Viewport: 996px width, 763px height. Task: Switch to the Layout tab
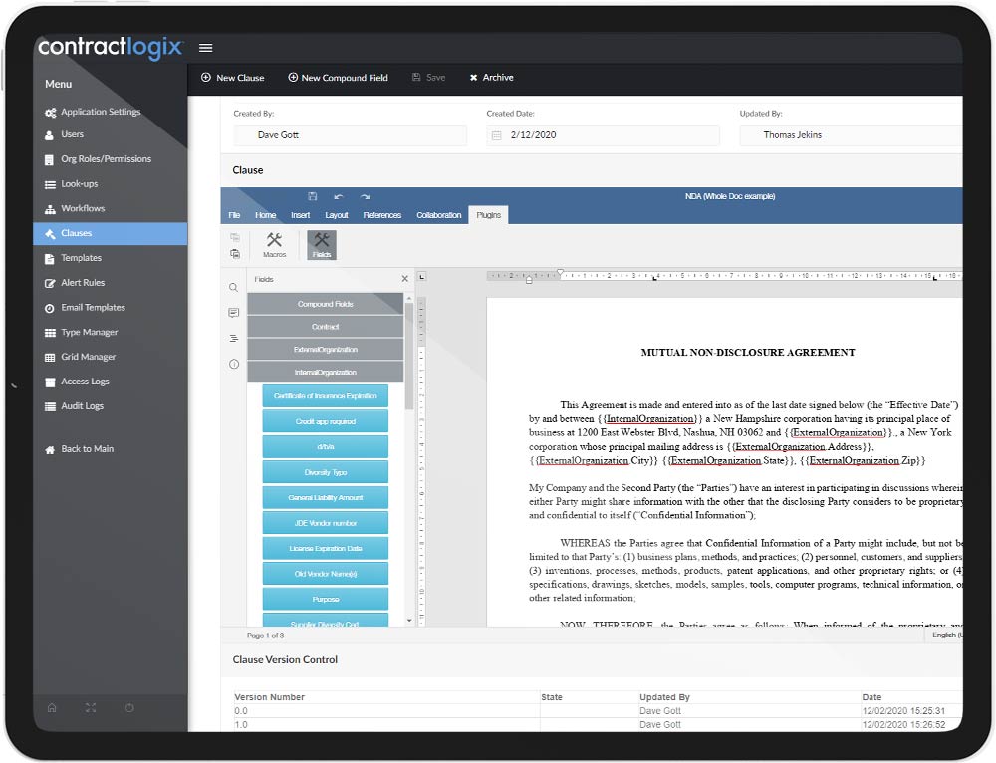pyautogui.click(x=337, y=215)
